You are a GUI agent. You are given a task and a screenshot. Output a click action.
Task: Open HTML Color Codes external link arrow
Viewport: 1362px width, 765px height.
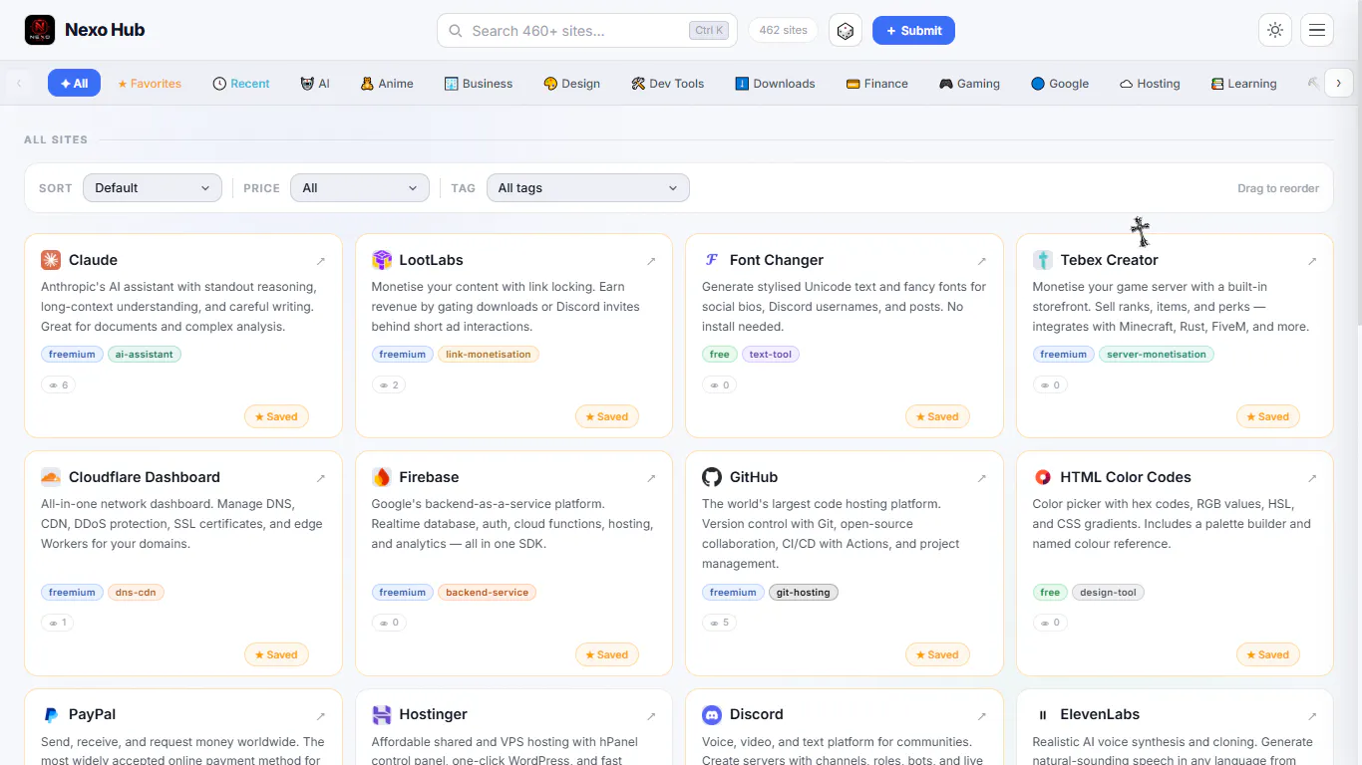[1312, 478]
